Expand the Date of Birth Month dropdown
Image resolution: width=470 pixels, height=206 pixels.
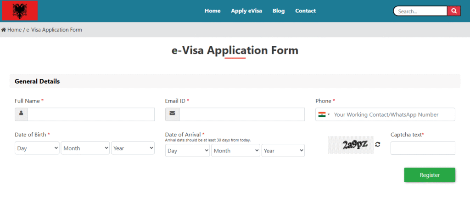86,148
